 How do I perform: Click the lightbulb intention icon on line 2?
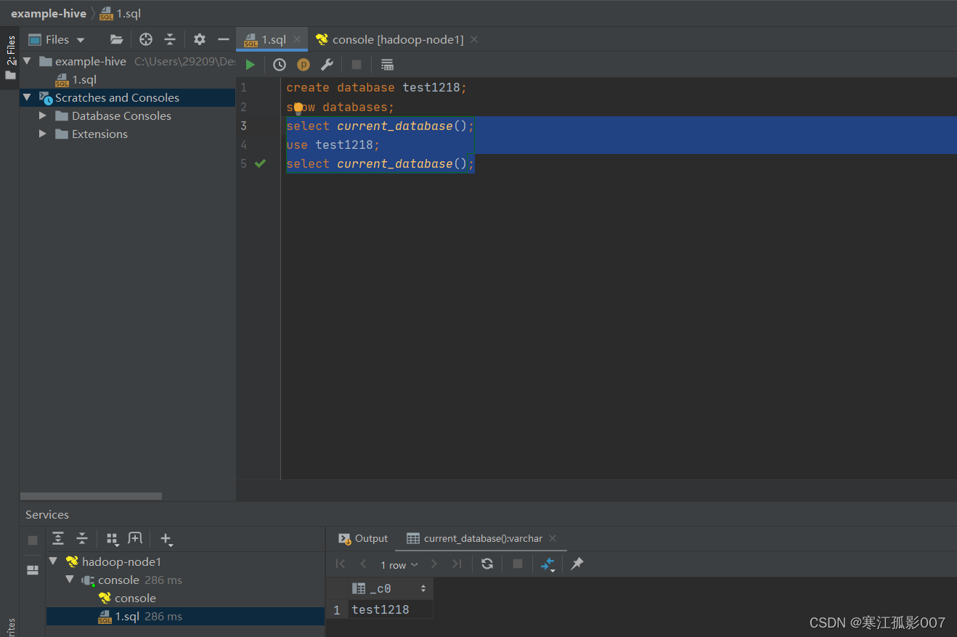coord(298,109)
